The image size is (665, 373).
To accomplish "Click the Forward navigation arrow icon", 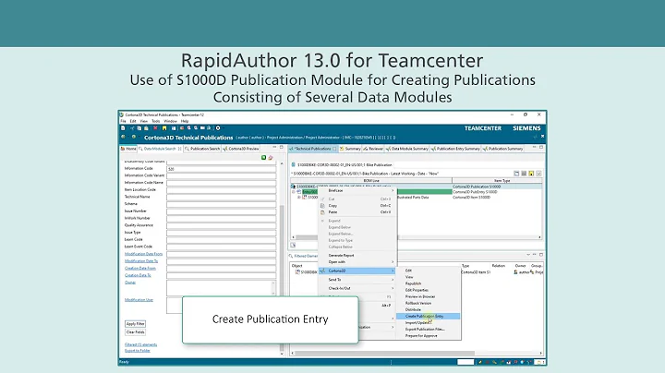I will (x=134, y=137).
